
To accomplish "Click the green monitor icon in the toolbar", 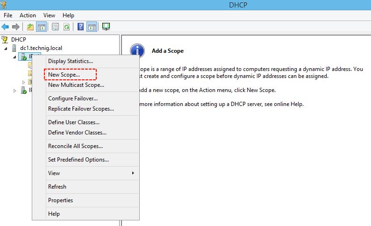I will 106,27.
